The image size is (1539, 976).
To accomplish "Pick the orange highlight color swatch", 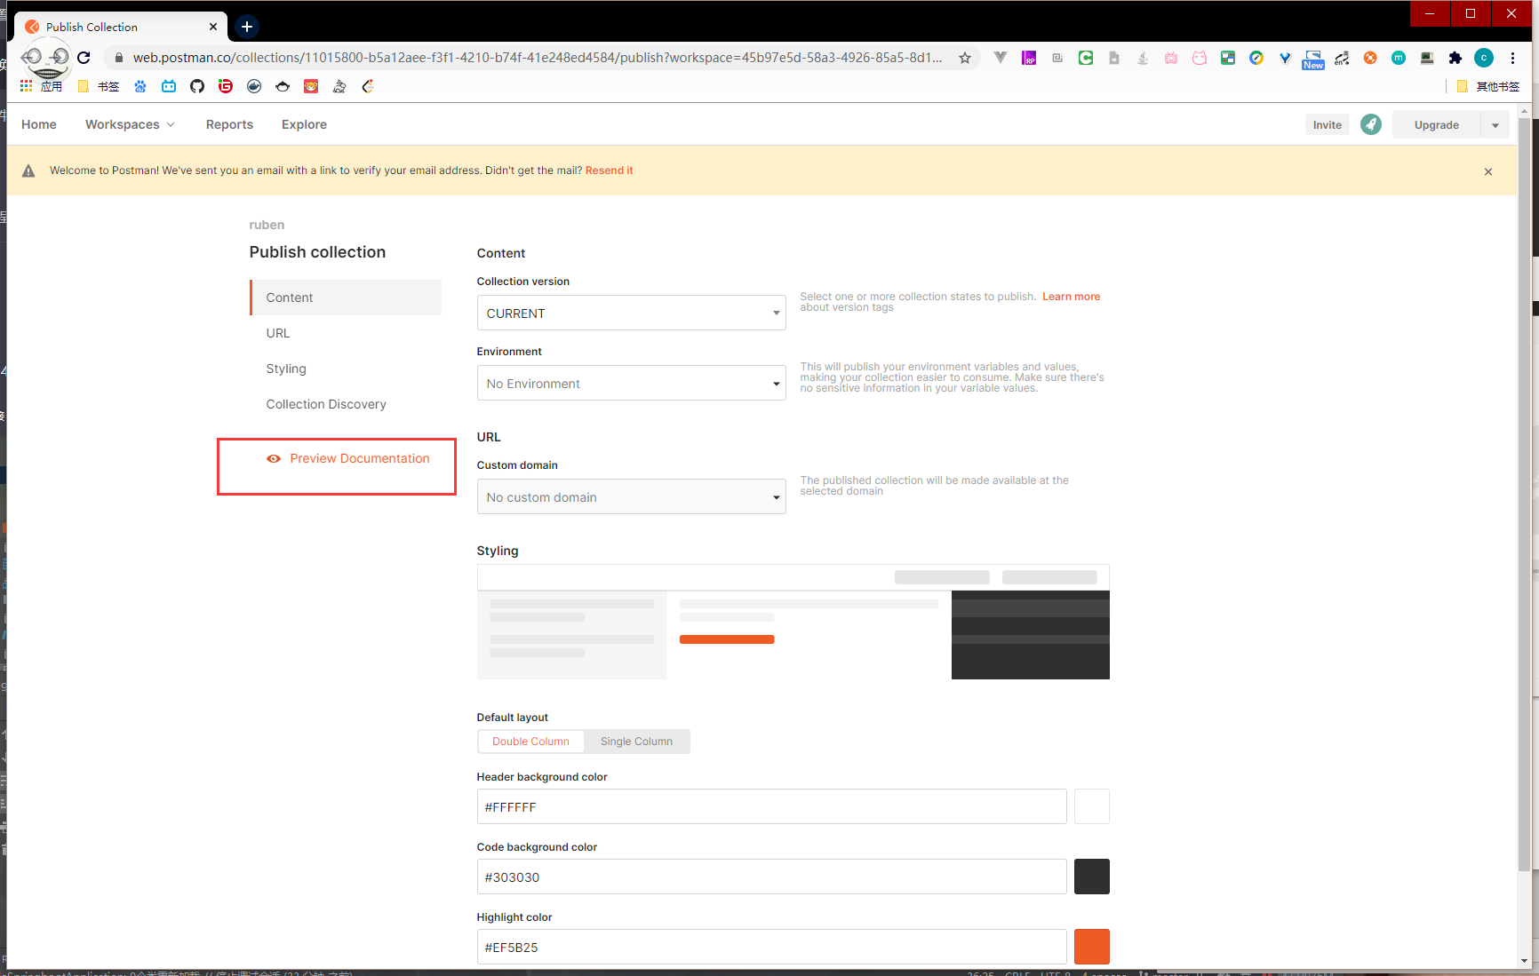I will (1092, 947).
